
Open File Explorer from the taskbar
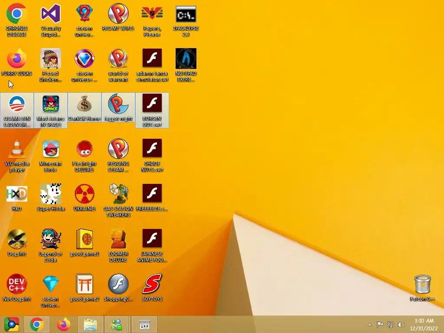click(91, 324)
